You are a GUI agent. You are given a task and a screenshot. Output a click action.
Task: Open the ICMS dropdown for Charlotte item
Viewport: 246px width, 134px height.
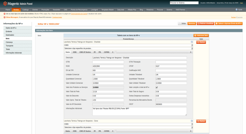[128, 45]
